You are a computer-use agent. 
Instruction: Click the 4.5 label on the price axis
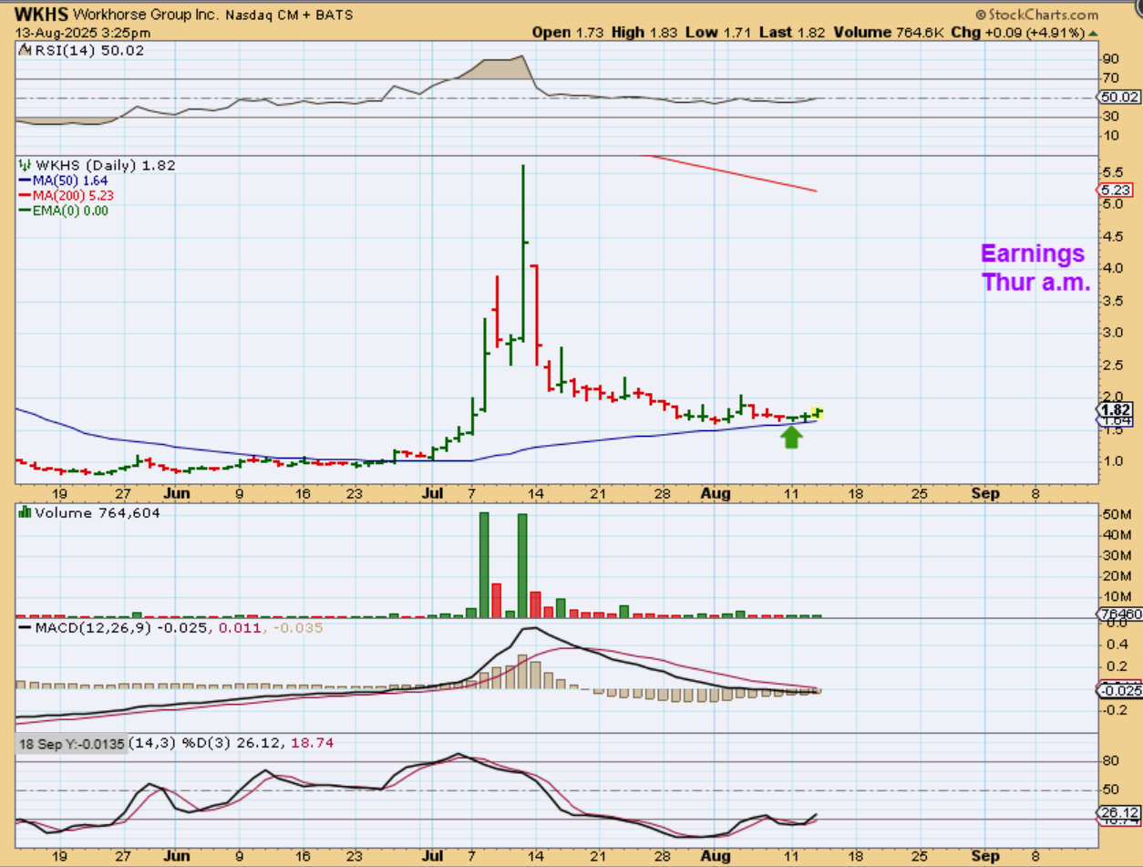coord(1112,236)
